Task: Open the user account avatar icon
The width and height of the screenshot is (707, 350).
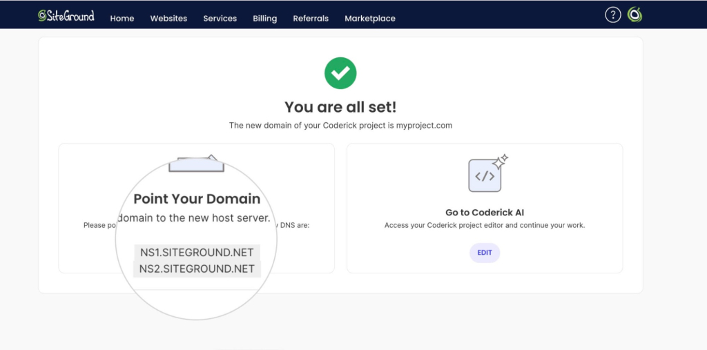Action: point(635,15)
